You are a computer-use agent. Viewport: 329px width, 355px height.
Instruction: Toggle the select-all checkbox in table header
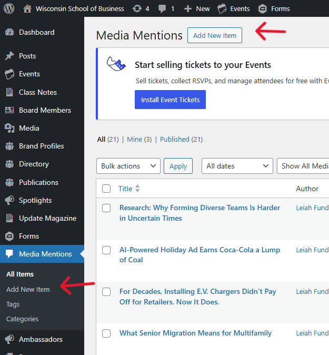[x=106, y=189]
